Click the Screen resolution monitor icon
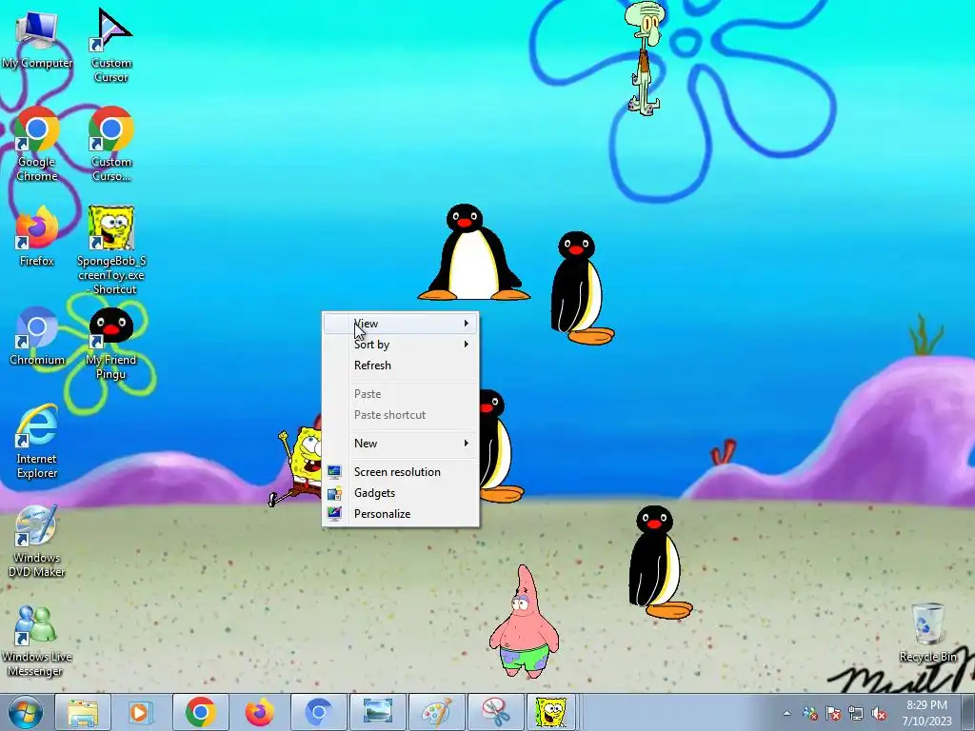Image resolution: width=975 pixels, height=731 pixels. tap(334, 472)
